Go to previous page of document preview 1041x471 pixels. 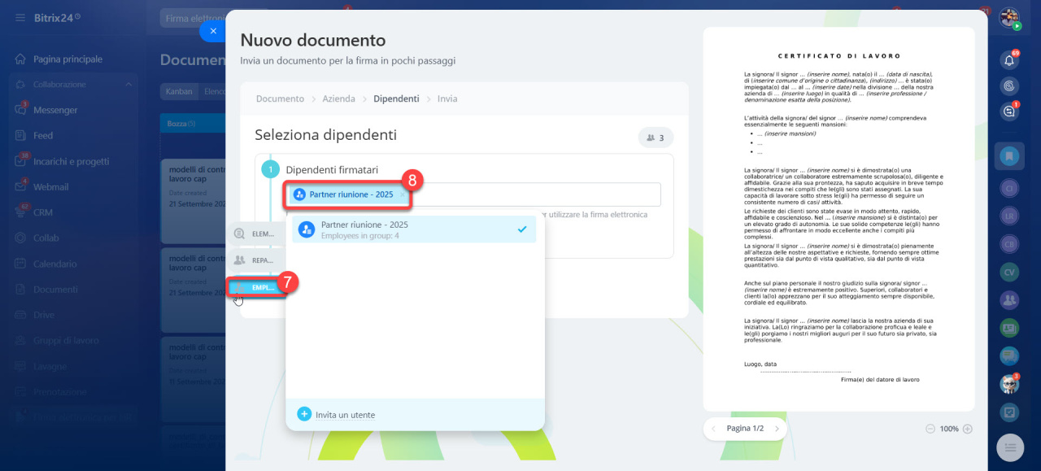713,429
